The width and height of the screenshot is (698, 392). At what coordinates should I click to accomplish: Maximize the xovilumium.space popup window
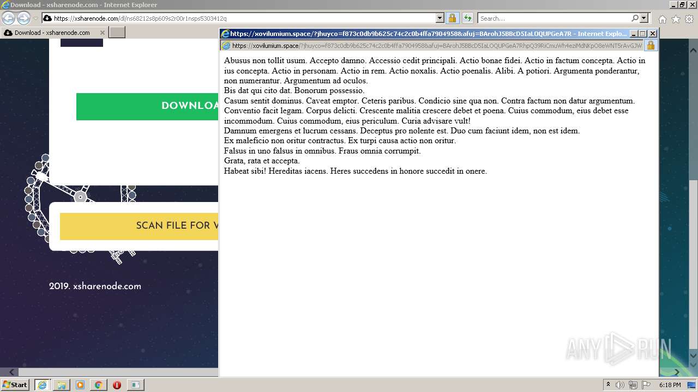(643, 34)
